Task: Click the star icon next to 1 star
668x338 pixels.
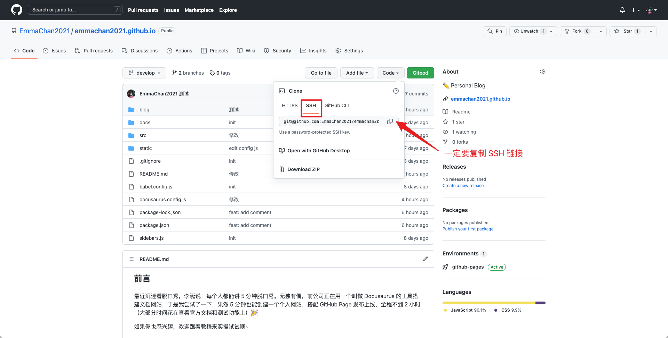Action: [x=445, y=122]
